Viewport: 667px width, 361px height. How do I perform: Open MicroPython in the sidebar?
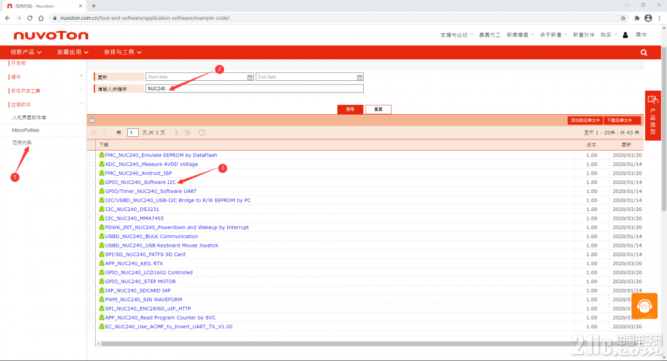[25, 130]
